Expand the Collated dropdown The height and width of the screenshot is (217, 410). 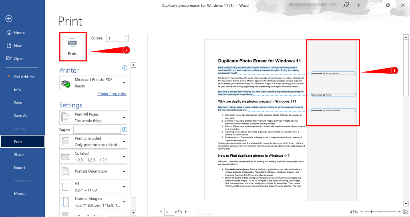pos(93,156)
